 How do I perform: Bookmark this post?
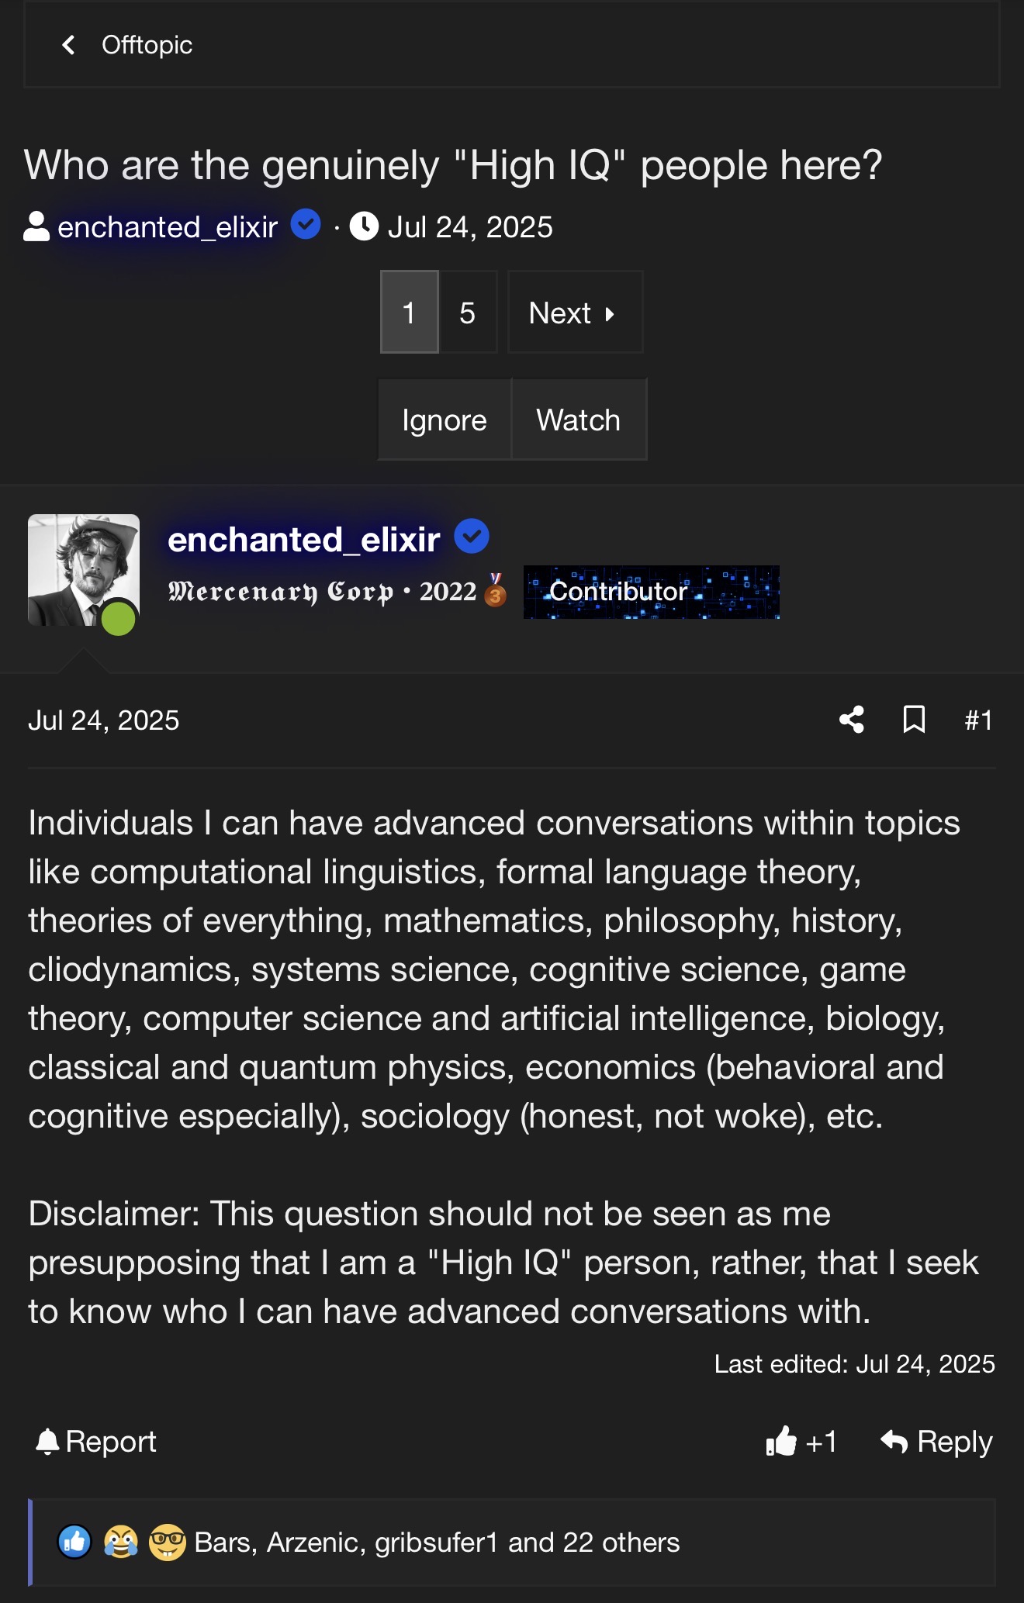tap(914, 720)
